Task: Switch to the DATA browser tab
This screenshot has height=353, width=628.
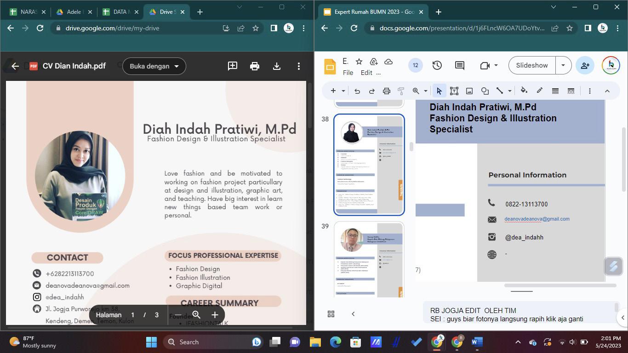Action: coord(120,12)
